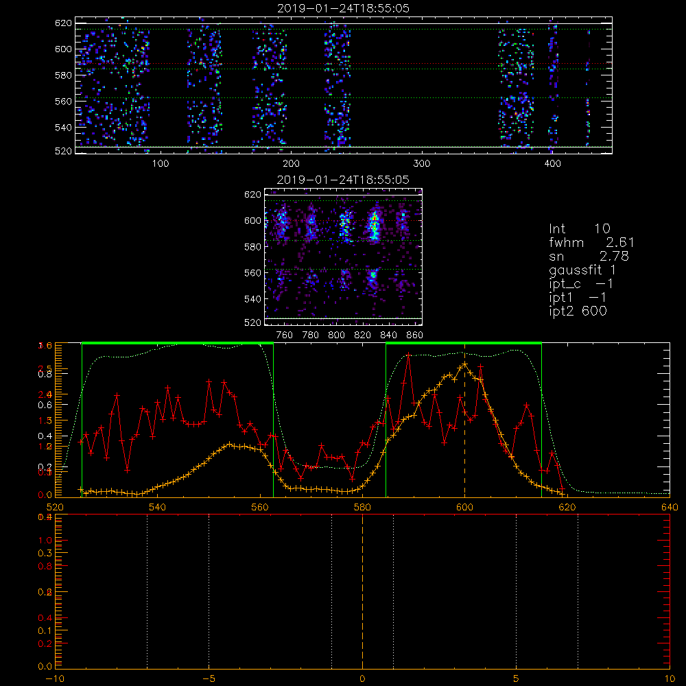
Task: Click x-axis label 560 on profile plot
Action: 260,508
